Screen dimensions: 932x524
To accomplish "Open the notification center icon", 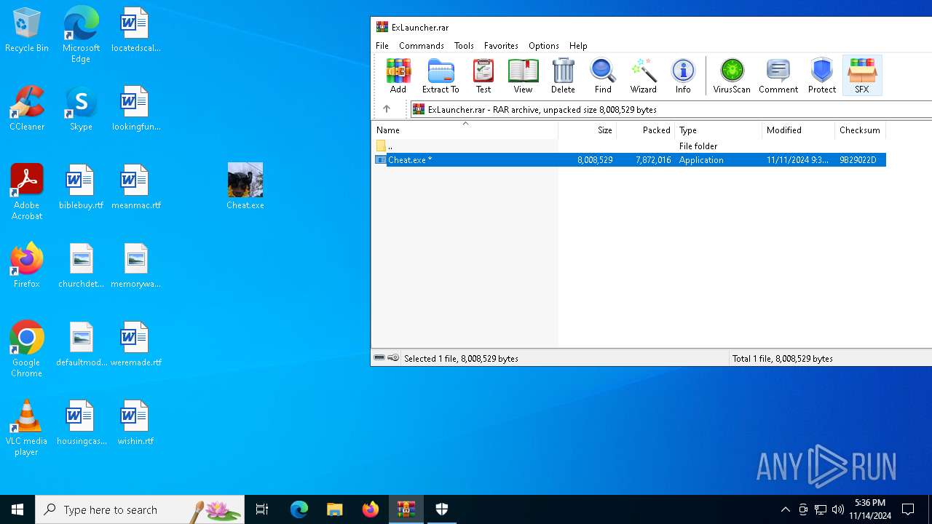I will (908, 509).
